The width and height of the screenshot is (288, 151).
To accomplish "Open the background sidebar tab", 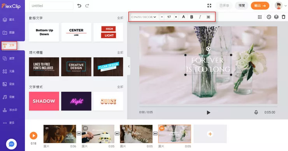I will (x=9, y=84).
